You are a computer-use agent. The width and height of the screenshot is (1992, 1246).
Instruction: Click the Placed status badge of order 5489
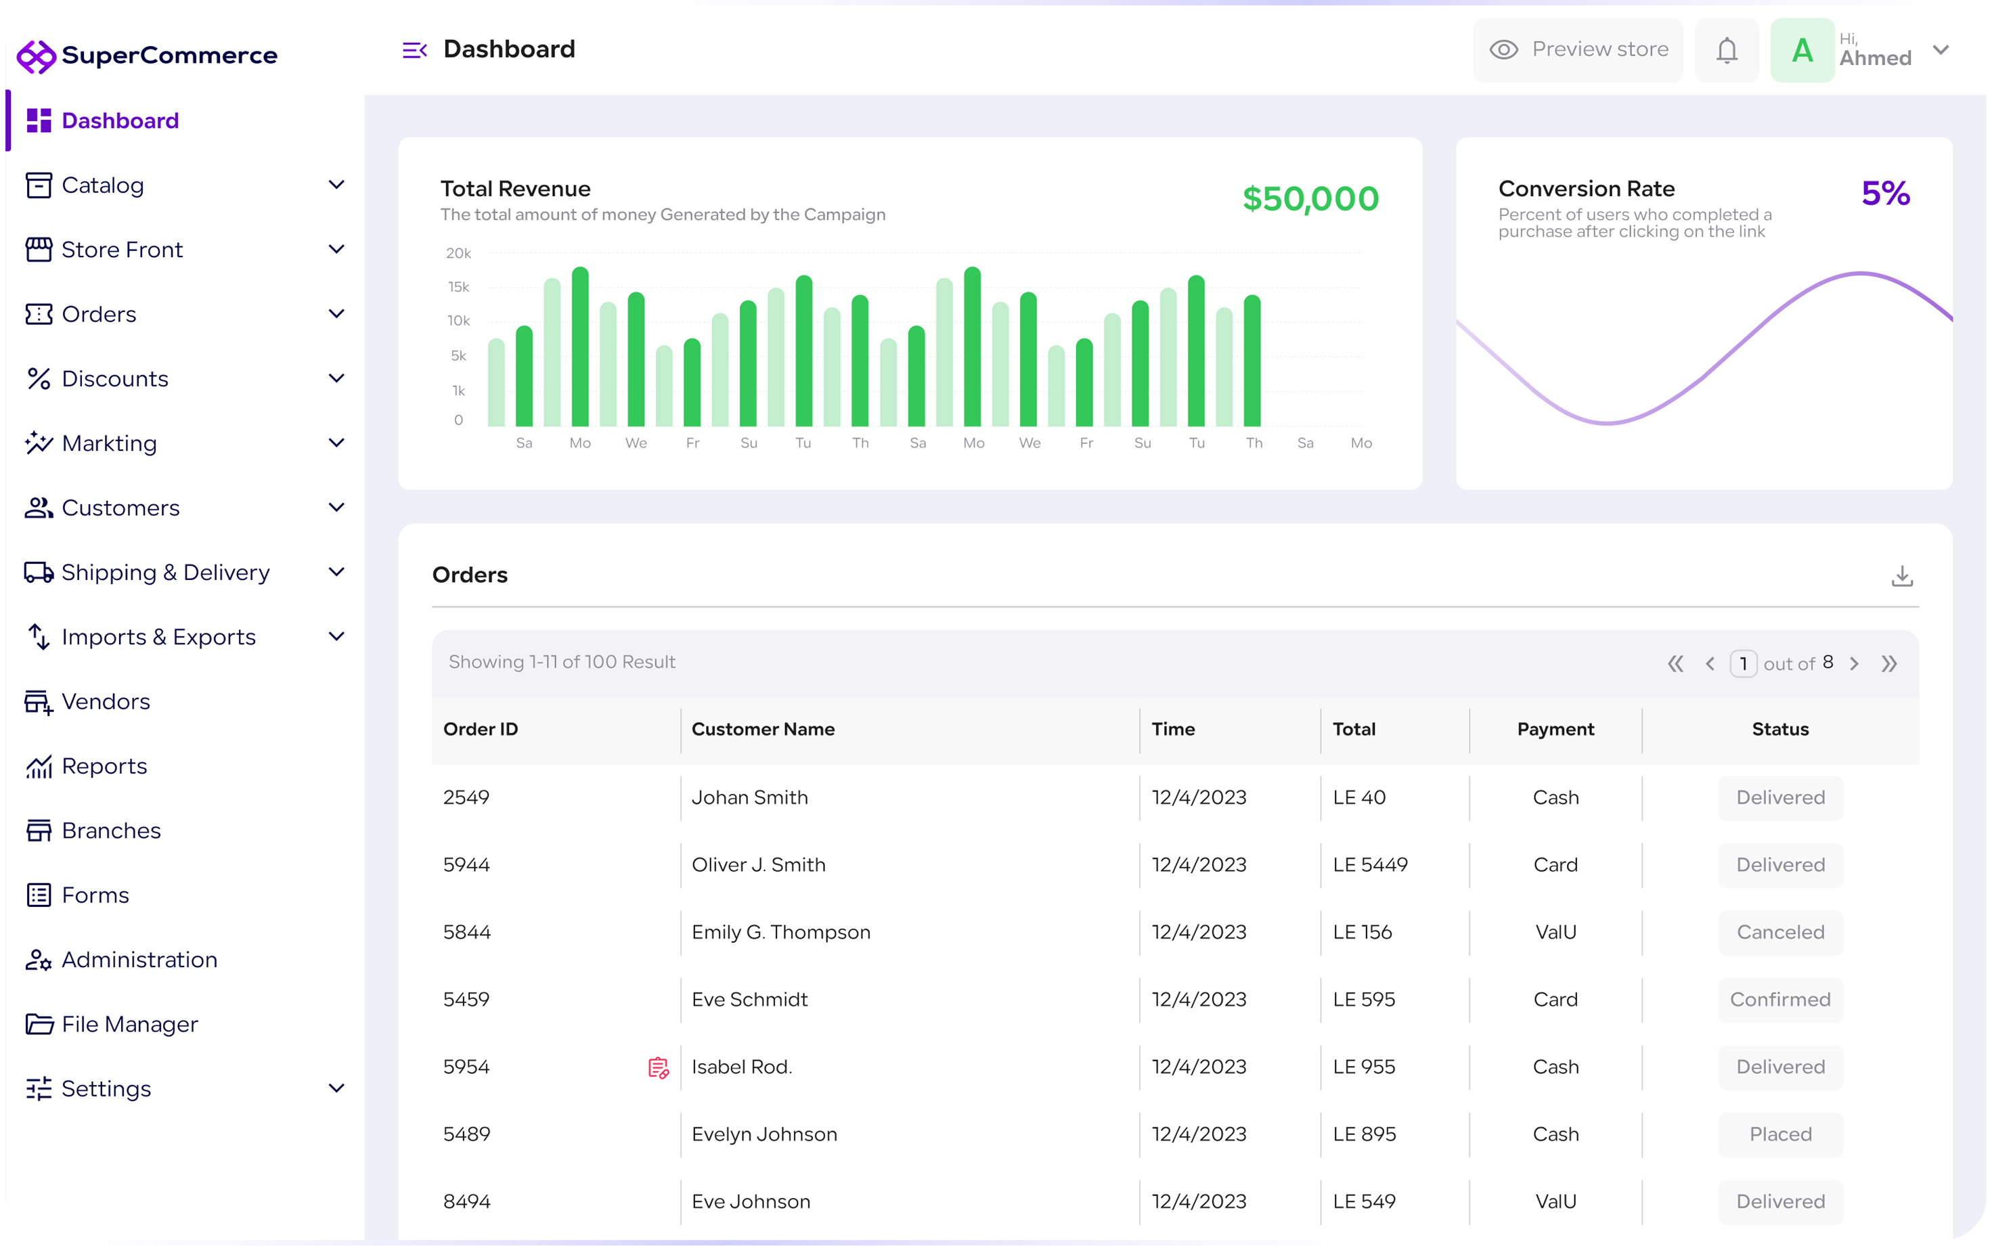pos(1780,1134)
